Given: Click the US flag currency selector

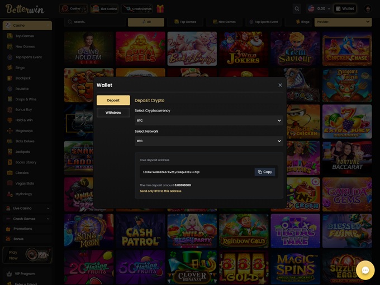Looking at the screenshot, I should click(311, 9).
